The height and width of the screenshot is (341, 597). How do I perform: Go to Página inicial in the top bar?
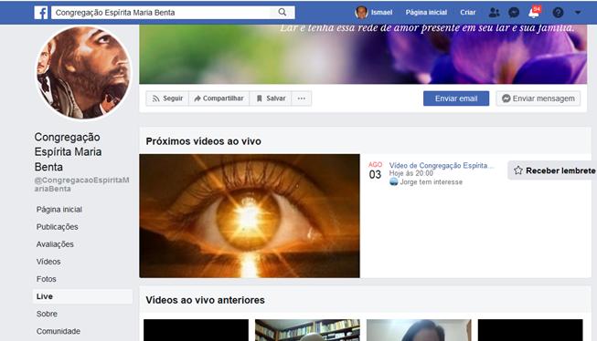[426, 13]
